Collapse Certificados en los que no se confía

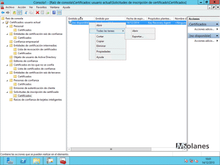click(7, 65)
